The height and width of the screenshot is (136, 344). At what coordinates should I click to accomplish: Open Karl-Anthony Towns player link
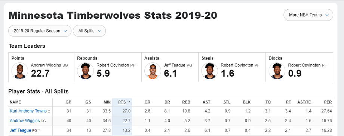coord(28,111)
